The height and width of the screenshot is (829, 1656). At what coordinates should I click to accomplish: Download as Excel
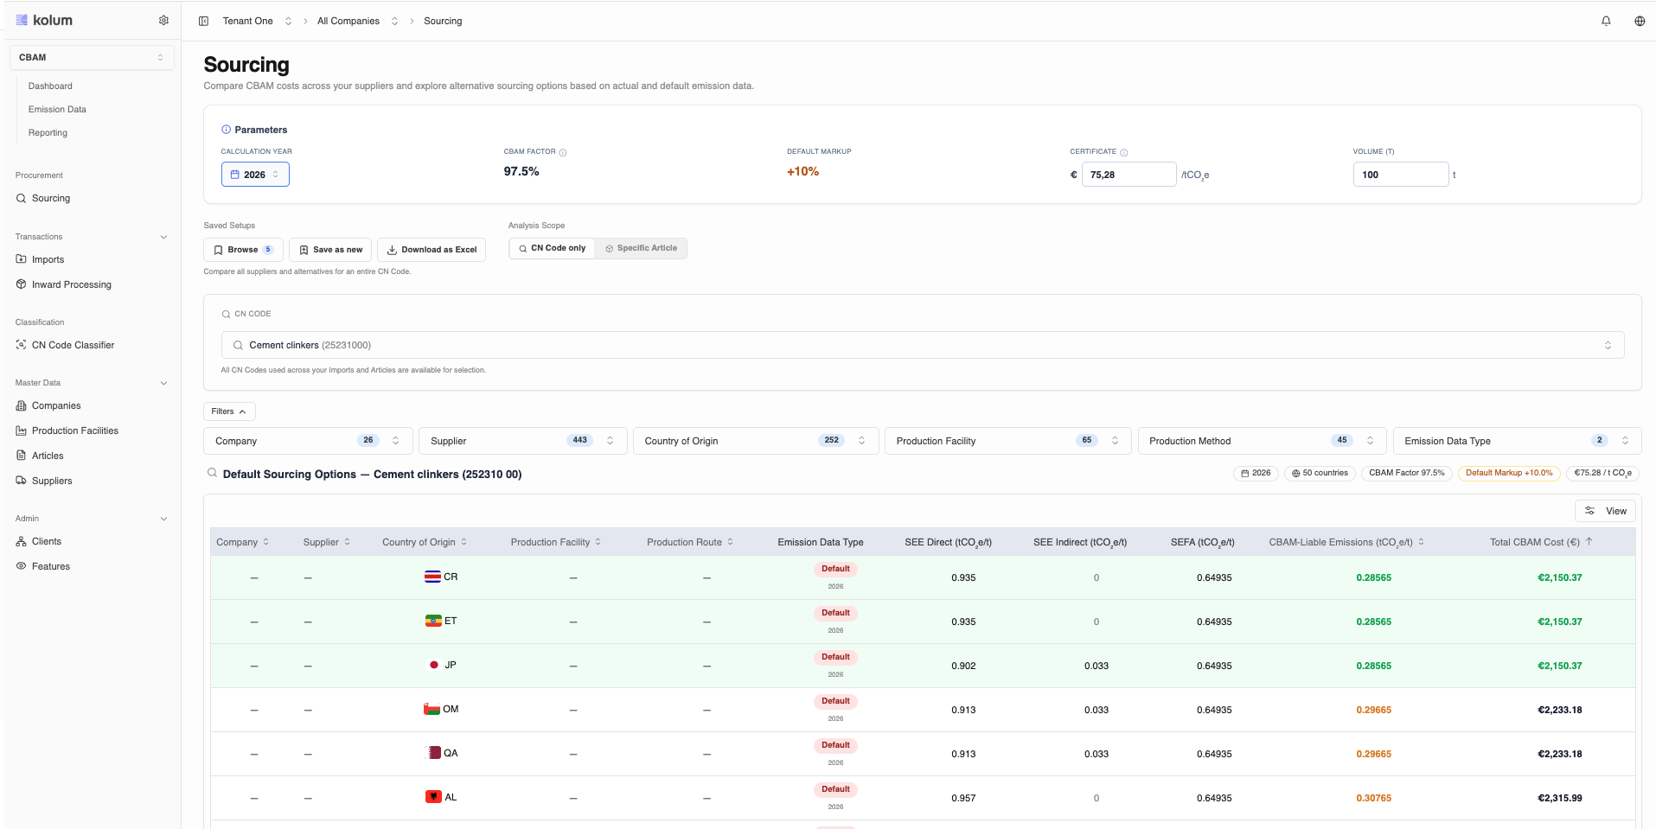[x=432, y=250]
